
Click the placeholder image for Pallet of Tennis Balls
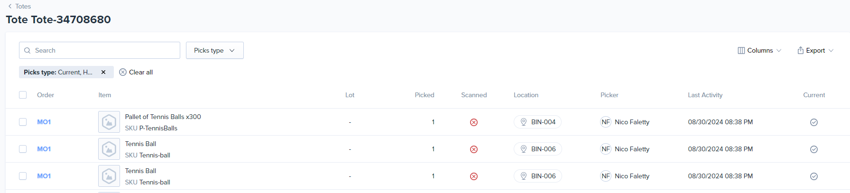(x=109, y=122)
